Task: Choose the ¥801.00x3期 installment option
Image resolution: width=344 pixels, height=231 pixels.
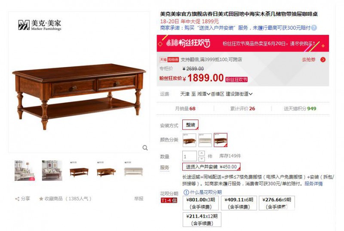Action: click(x=200, y=203)
